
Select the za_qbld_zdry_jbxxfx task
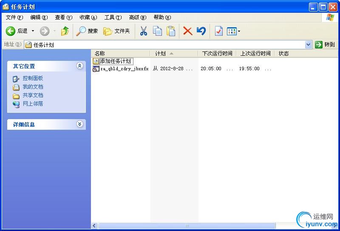pos(124,69)
